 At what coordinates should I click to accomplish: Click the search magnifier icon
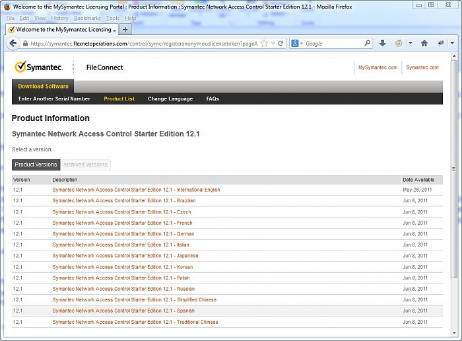coord(367,43)
